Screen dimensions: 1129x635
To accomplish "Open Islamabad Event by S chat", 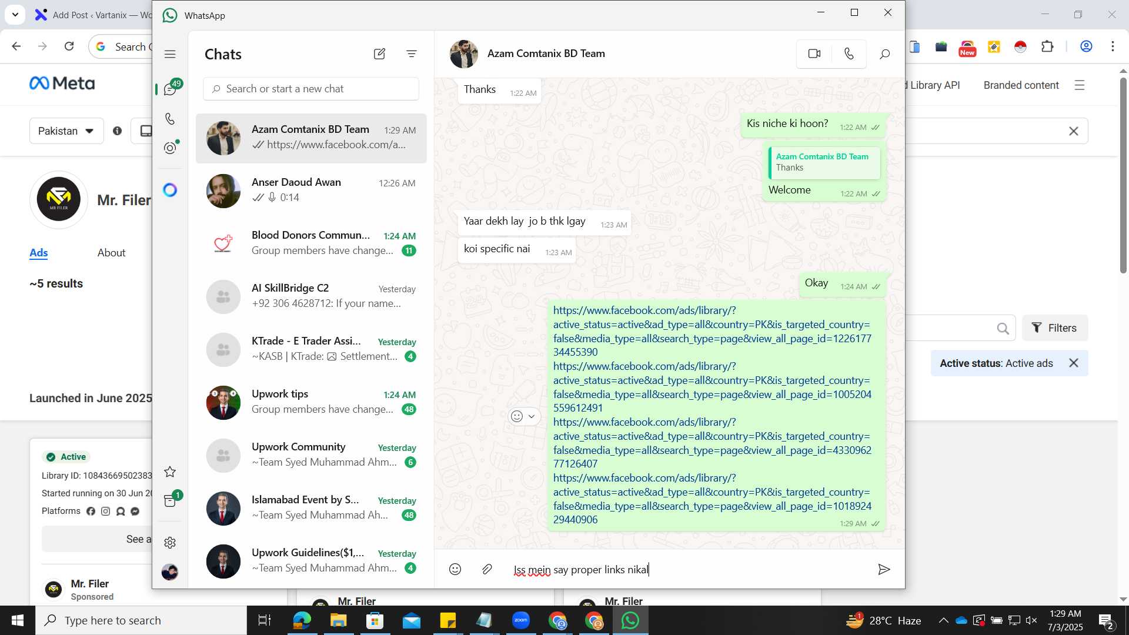I will (311, 508).
